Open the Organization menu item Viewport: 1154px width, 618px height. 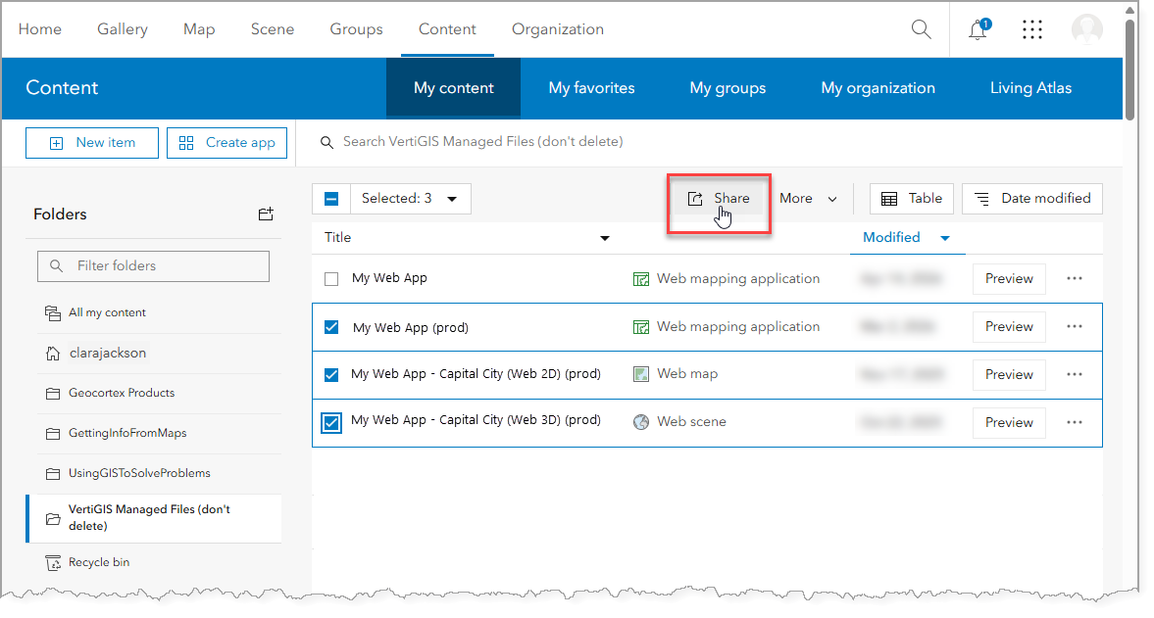[x=558, y=29]
